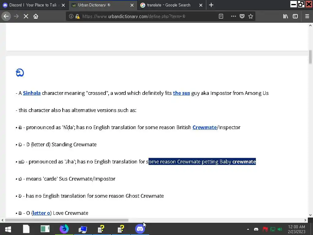
Task: Click the volume speaker tray icon
Action: (x=280, y=229)
